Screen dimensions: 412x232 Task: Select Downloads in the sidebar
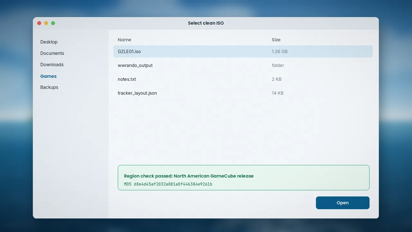[x=52, y=64]
